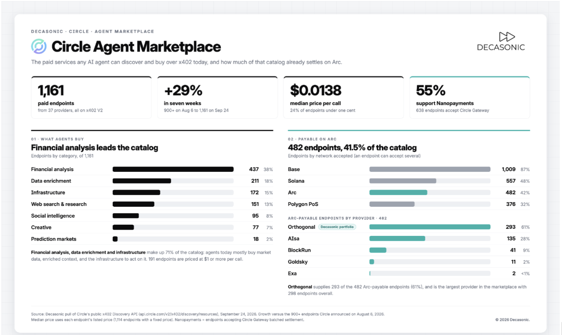Click the "© 2026 Decasonic." copyright notice
562x335 pixels.
click(x=512, y=320)
